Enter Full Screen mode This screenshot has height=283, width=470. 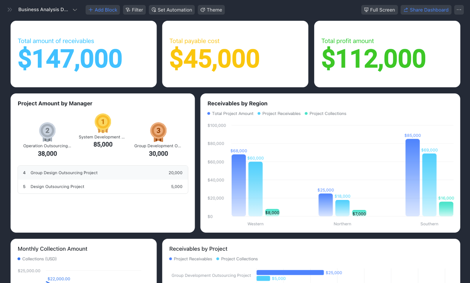tap(379, 10)
